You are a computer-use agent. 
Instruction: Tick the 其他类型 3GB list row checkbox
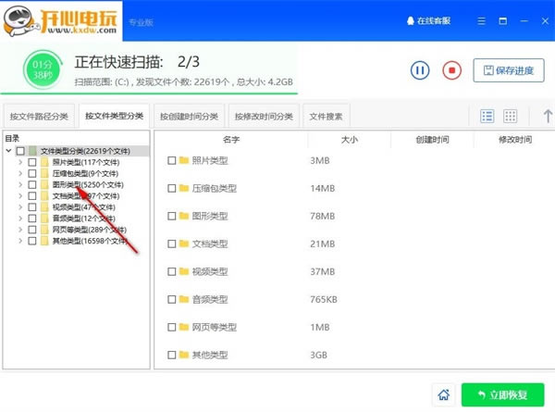pos(172,355)
